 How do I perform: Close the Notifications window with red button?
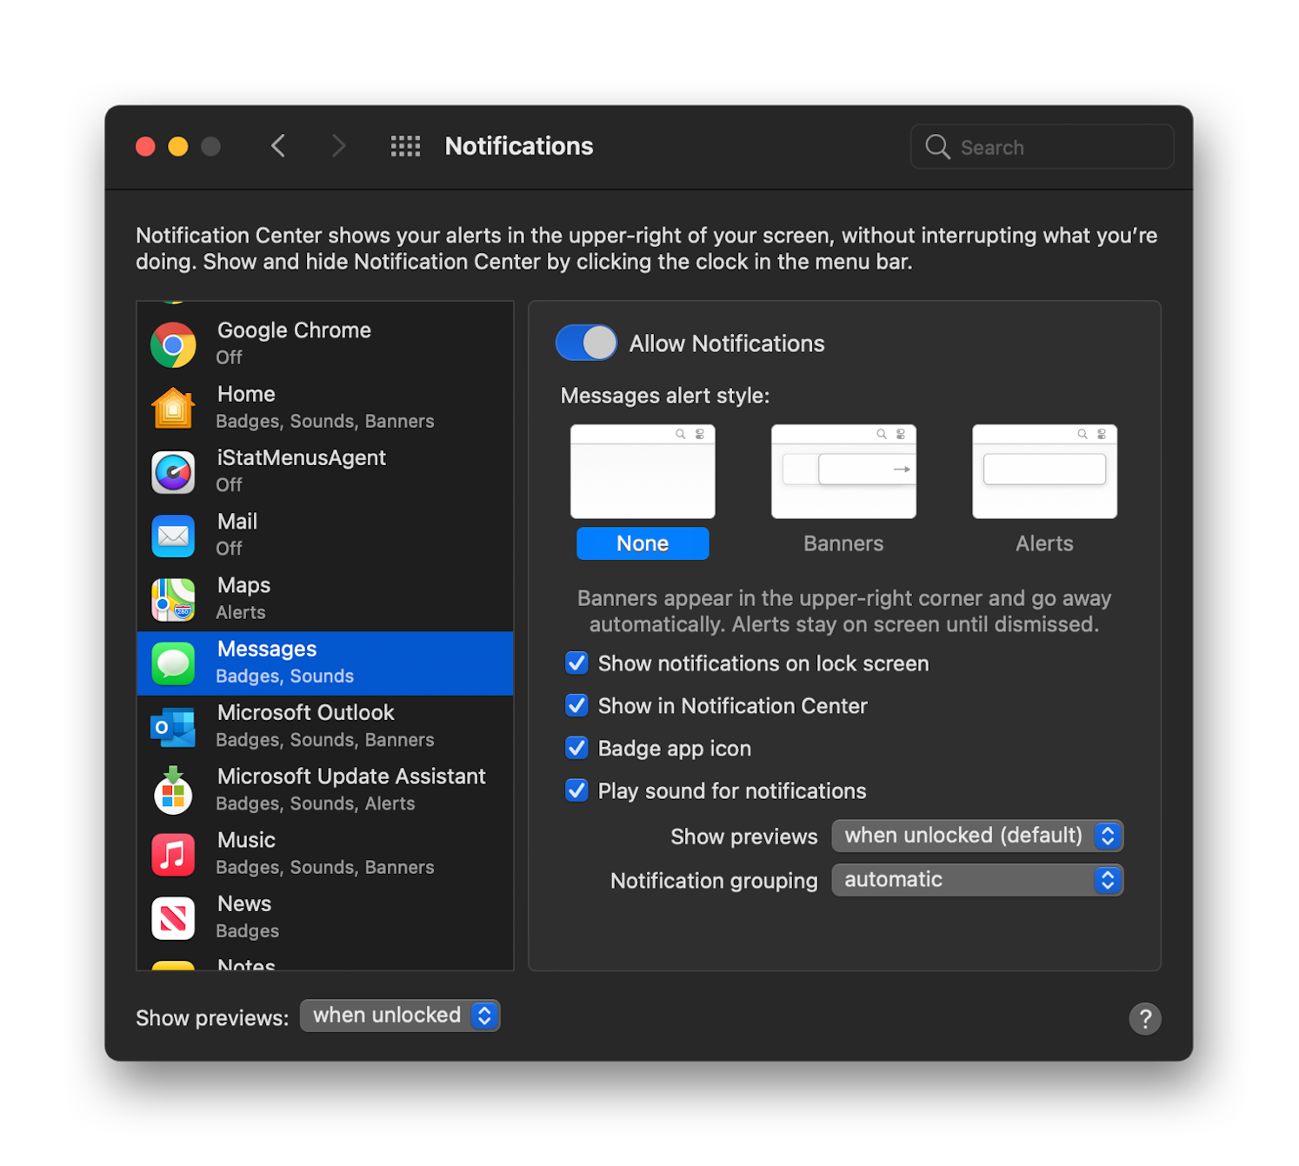[145, 146]
